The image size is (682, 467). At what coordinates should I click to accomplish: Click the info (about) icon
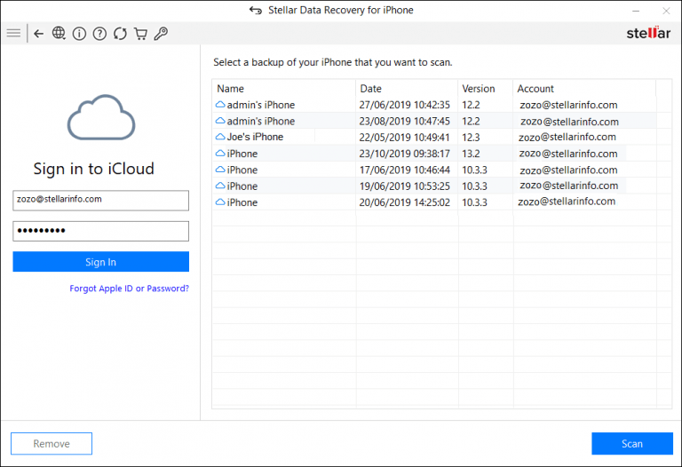pyautogui.click(x=79, y=34)
